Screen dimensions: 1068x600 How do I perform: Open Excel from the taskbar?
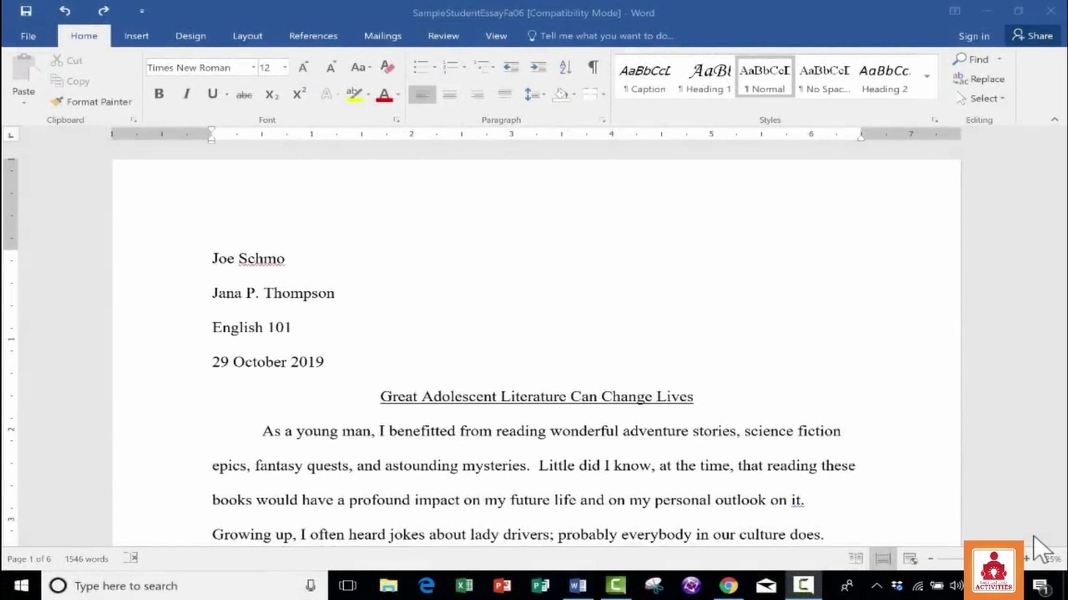464,585
